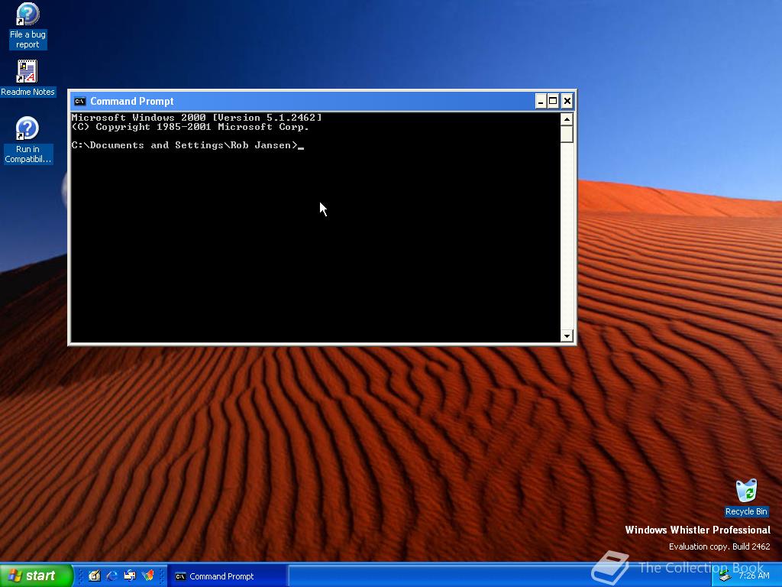Open the Outlook Express quick launch icon

130,576
